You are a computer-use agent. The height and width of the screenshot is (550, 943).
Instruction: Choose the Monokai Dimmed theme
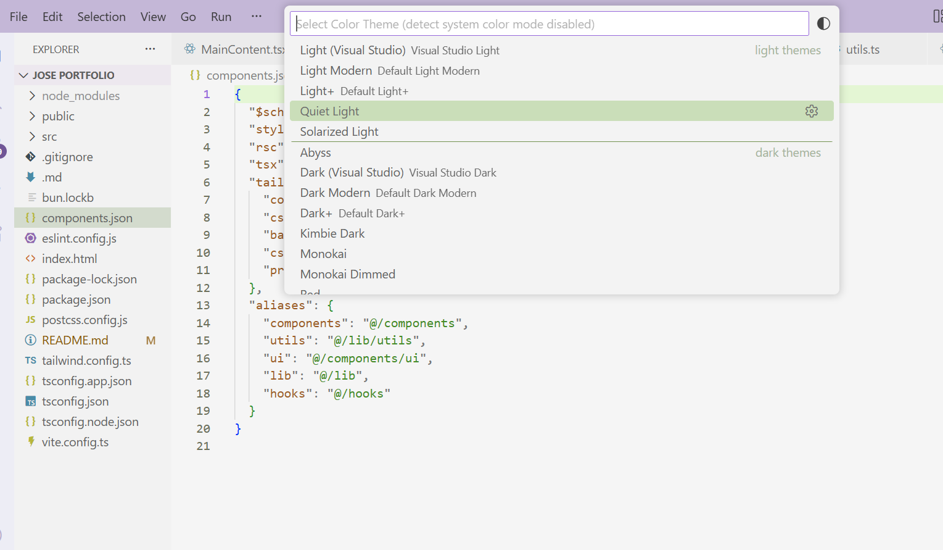click(x=347, y=274)
